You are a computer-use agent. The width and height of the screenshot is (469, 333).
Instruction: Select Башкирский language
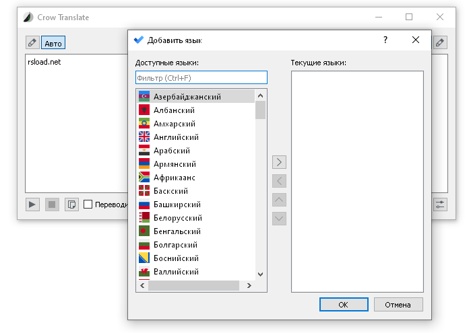point(196,204)
